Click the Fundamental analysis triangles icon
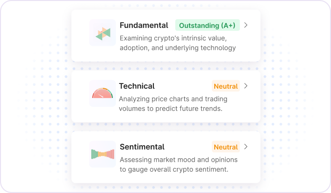 103,33
